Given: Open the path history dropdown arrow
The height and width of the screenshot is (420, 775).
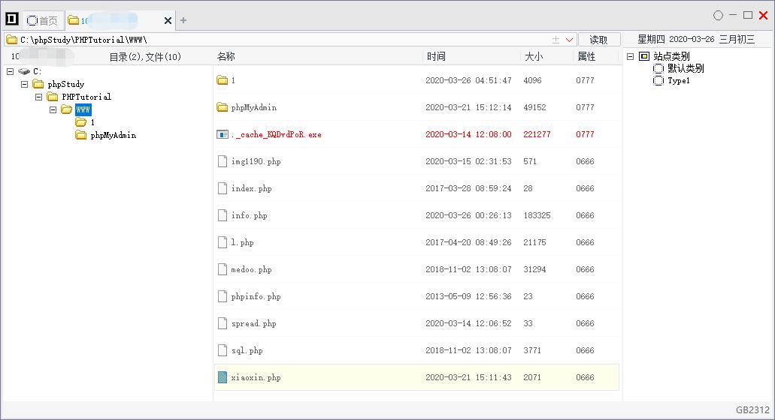Looking at the screenshot, I should click(x=569, y=40).
